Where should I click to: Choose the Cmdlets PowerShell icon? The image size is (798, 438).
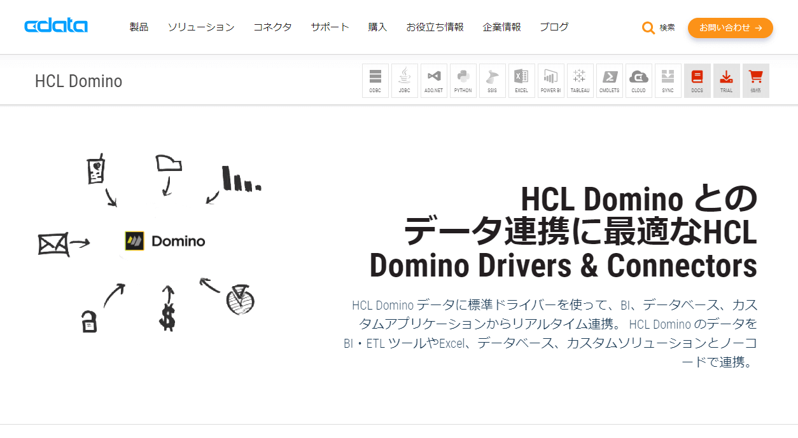click(x=610, y=81)
